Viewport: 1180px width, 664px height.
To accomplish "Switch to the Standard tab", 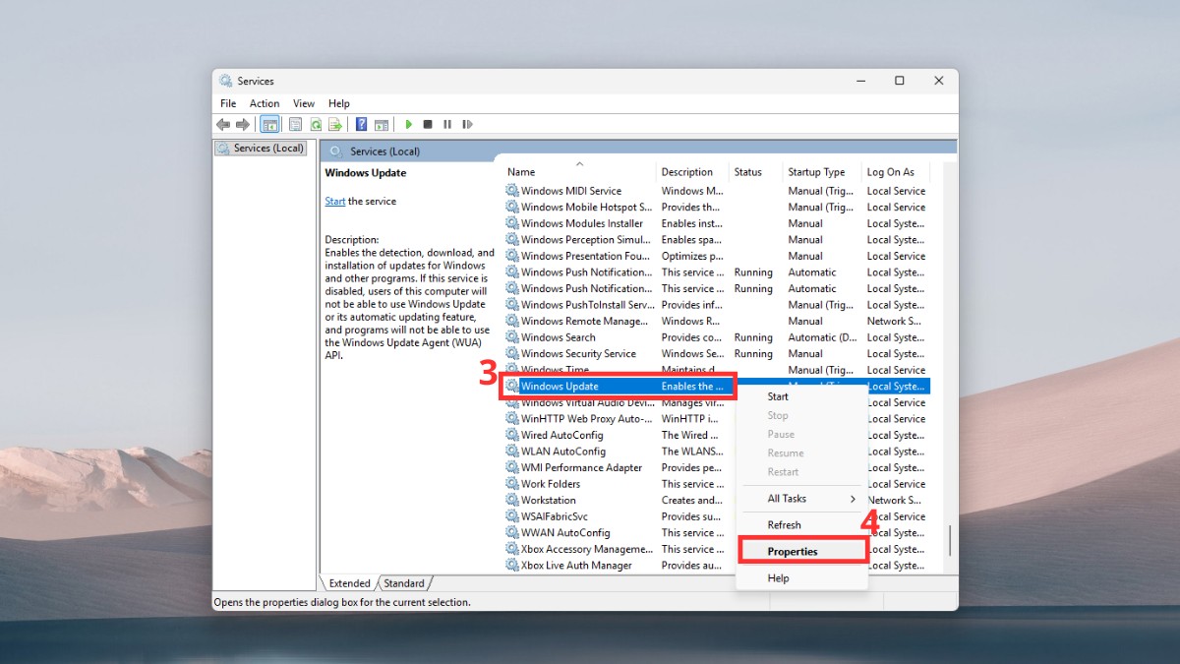I will tap(404, 583).
